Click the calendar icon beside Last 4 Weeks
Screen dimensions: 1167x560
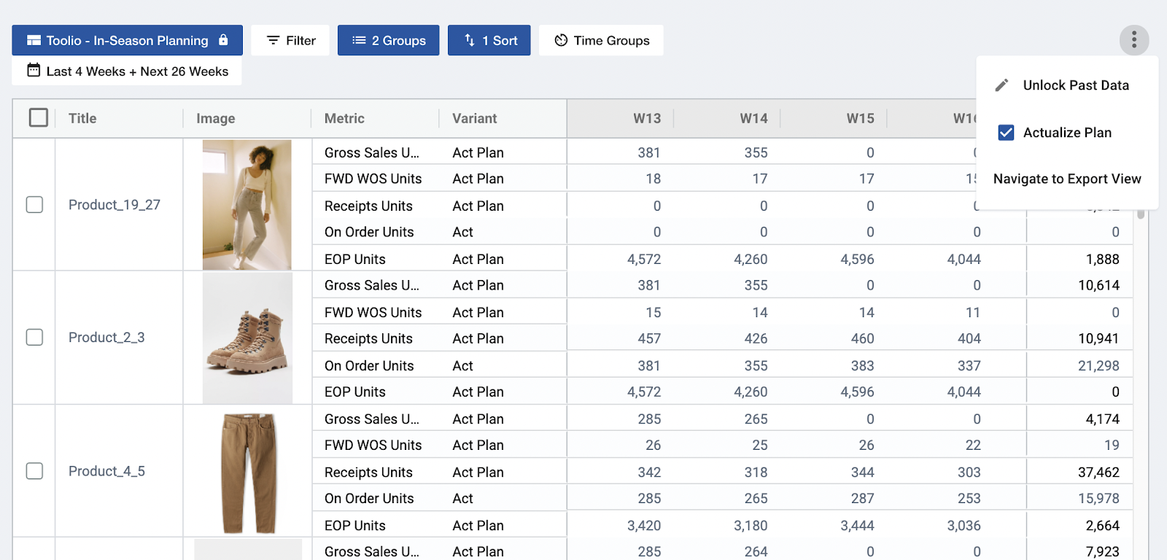pyautogui.click(x=34, y=71)
